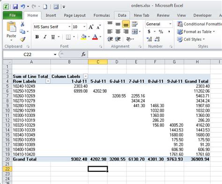Open the Paste options dropdown arrow
The image size is (222, 184).
11,40
